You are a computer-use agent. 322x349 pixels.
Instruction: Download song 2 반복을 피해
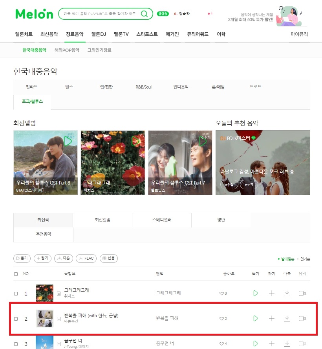pos(287,319)
